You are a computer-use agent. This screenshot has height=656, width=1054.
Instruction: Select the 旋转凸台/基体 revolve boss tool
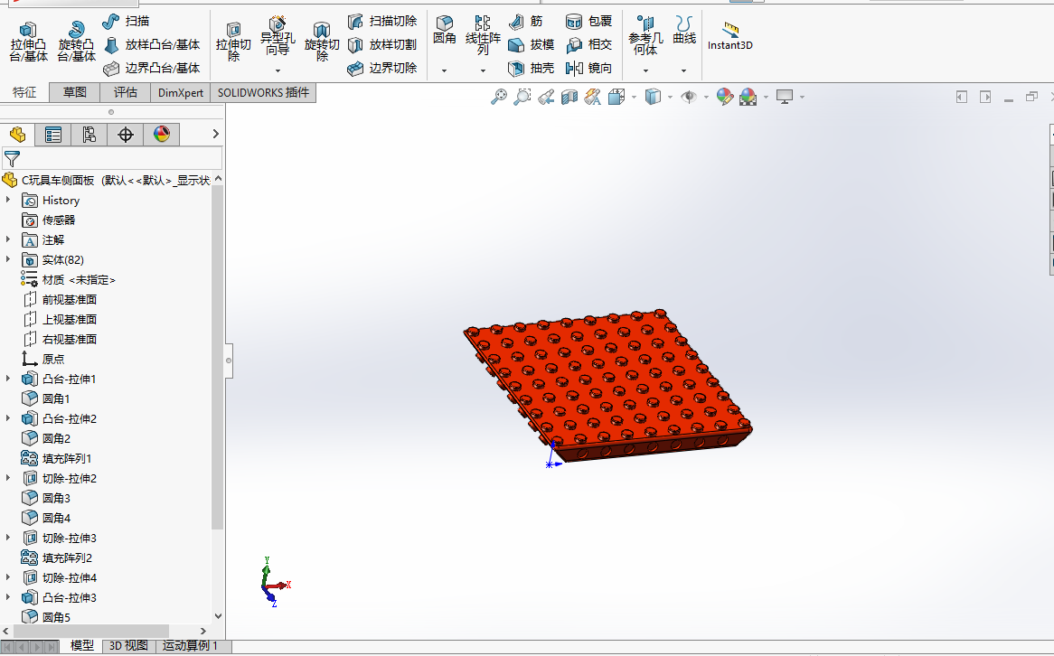(76, 42)
